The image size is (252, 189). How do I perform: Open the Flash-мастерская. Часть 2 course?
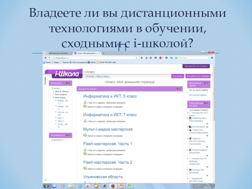point(107,162)
